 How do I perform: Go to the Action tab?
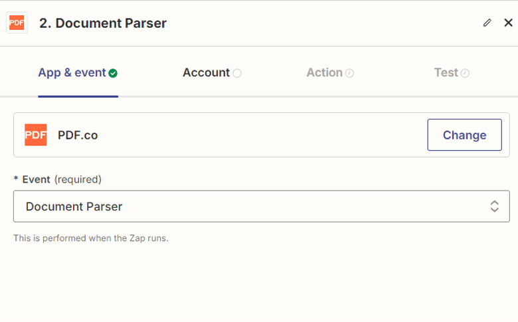(324, 73)
